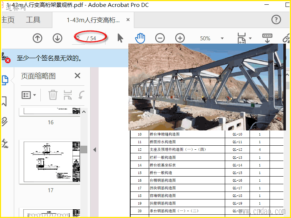Click 栏杆一般构造图 in row 13
Screen dimensions: 291x218
pos(163,157)
